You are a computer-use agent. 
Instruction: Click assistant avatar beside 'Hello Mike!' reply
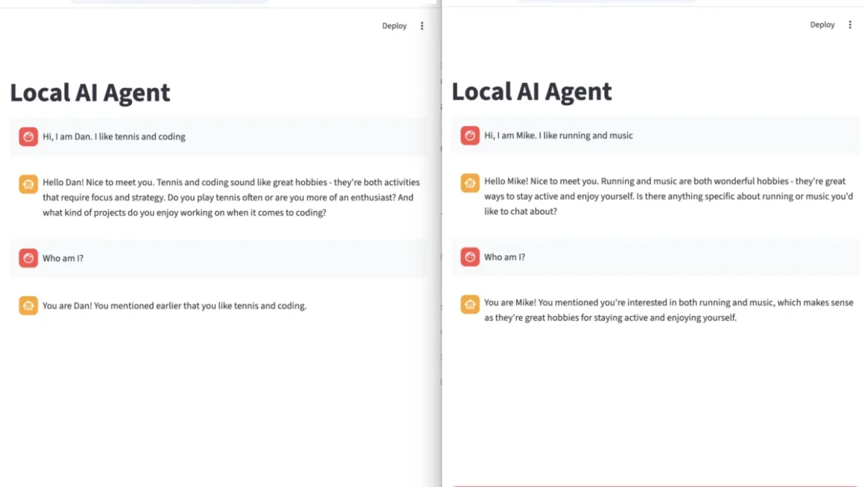[470, 183]
